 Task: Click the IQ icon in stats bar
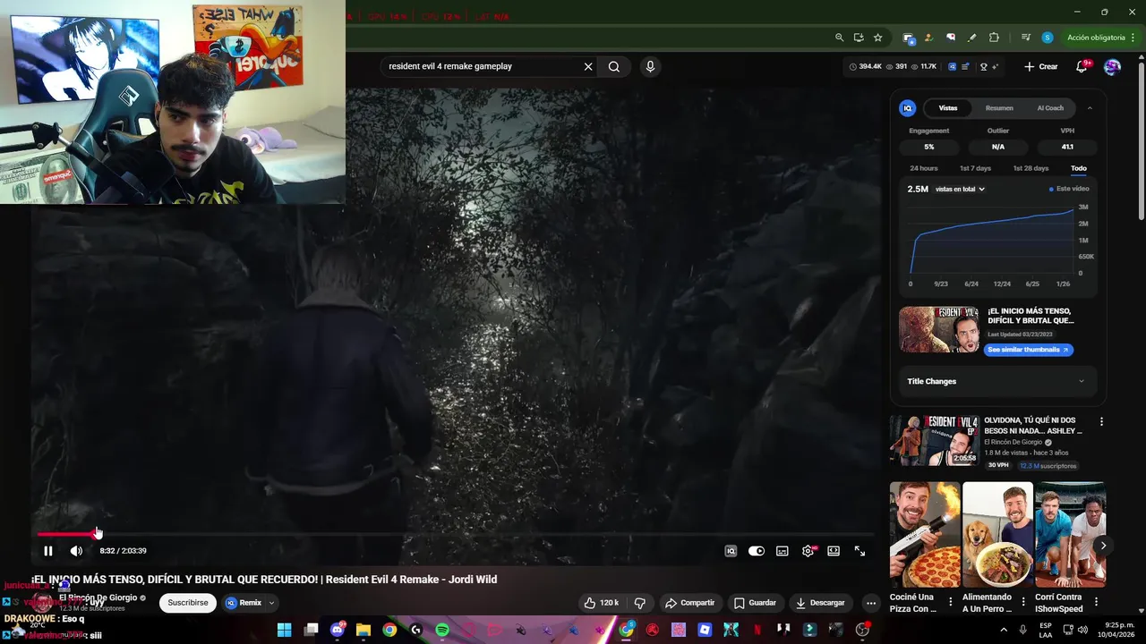click(953, 66)
